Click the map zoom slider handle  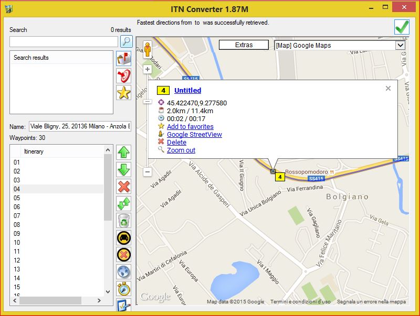(148, 102)
